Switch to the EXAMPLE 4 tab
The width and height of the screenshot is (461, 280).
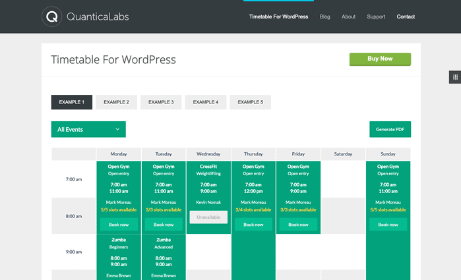coord(206,102)
